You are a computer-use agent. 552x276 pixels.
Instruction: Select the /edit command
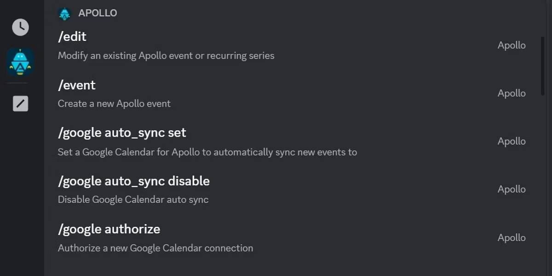[72, 37]
